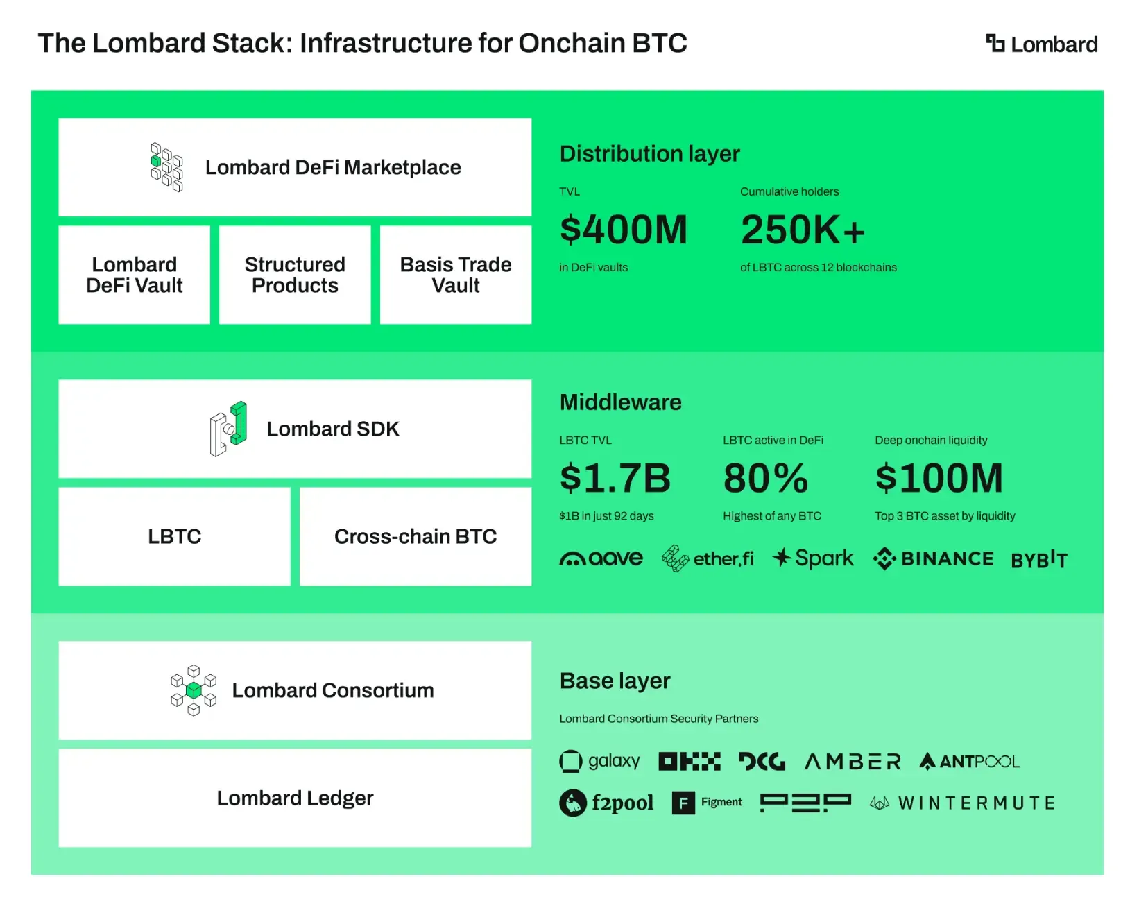Click the Lombard Consortium network icon
This screenshot has height=906, width=1139.
tap(194, 690)
